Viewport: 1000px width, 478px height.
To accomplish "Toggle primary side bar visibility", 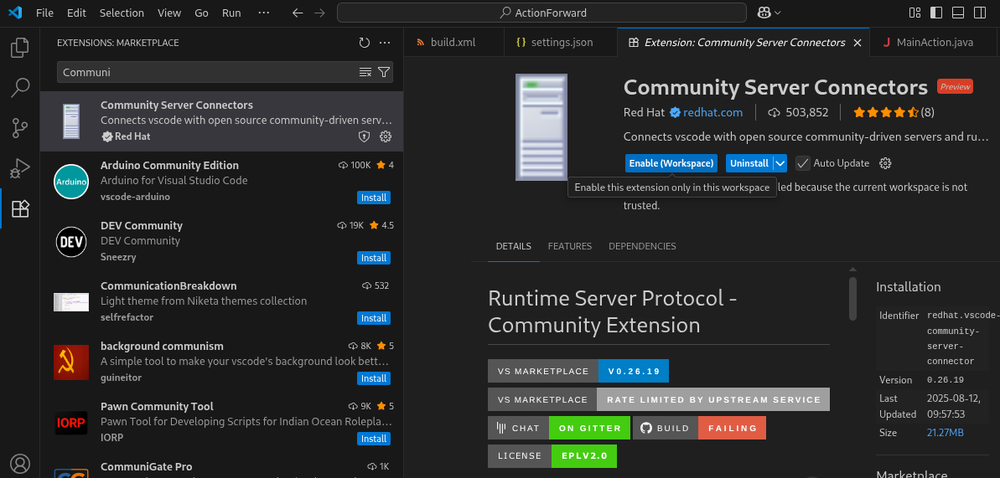I will (936, 13).
